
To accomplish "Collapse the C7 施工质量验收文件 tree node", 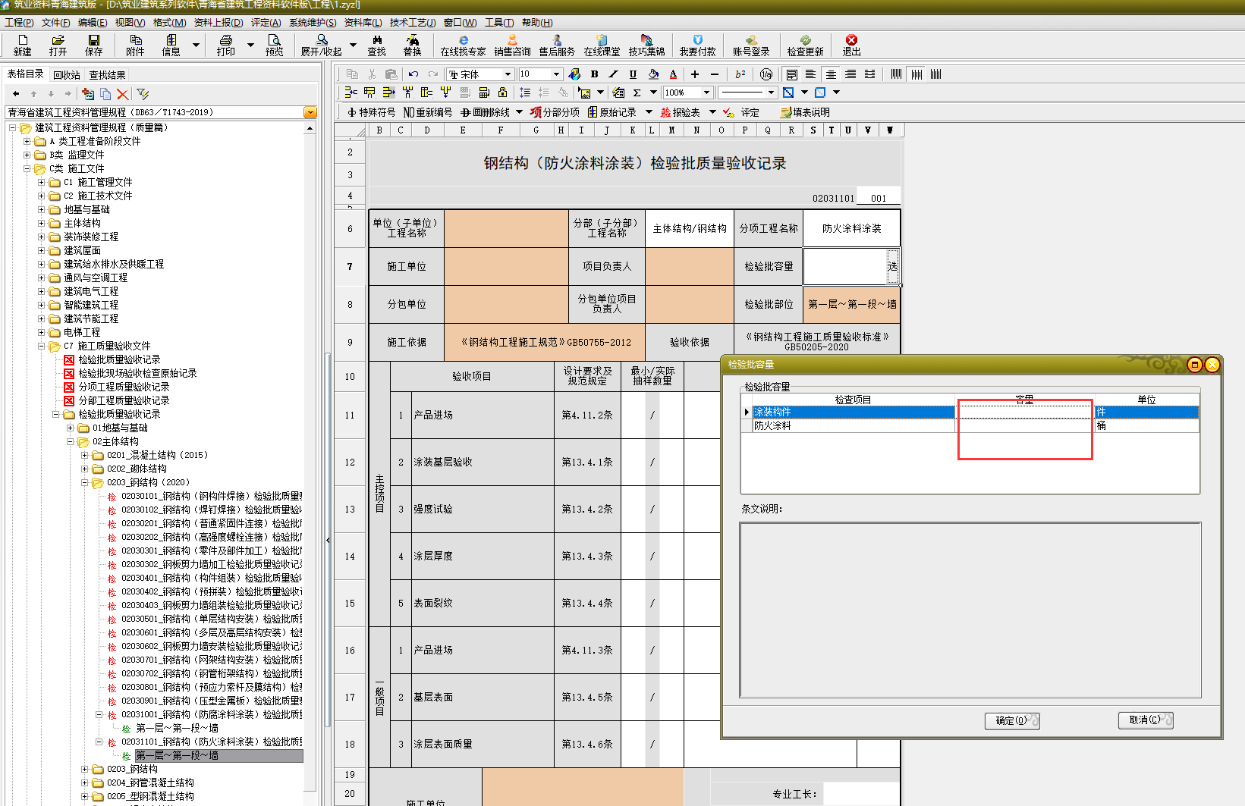I will pyautogui.click(x=42, y=347).
